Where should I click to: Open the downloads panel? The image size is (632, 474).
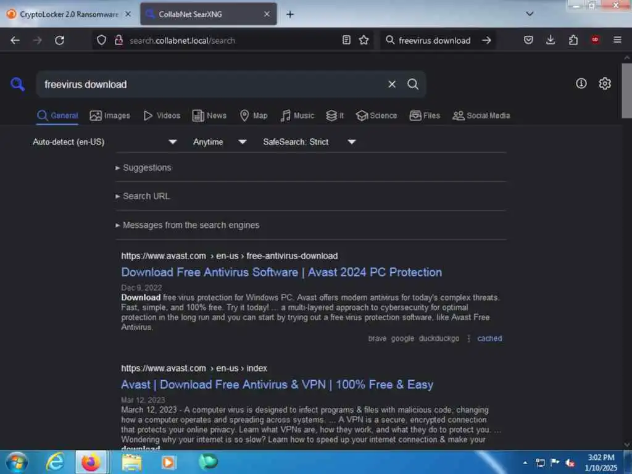551,40
